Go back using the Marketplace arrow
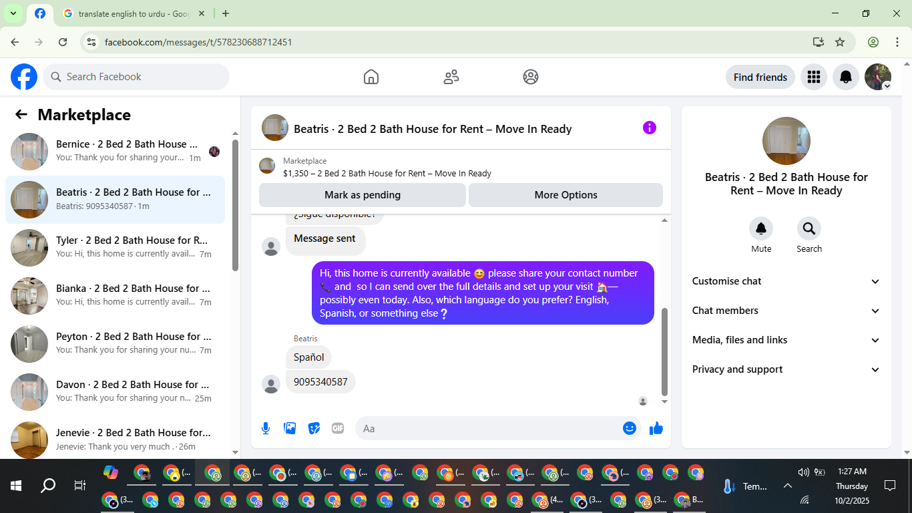Image resolution: width=912 pixels, height=513 pixels. coord(21,114)
